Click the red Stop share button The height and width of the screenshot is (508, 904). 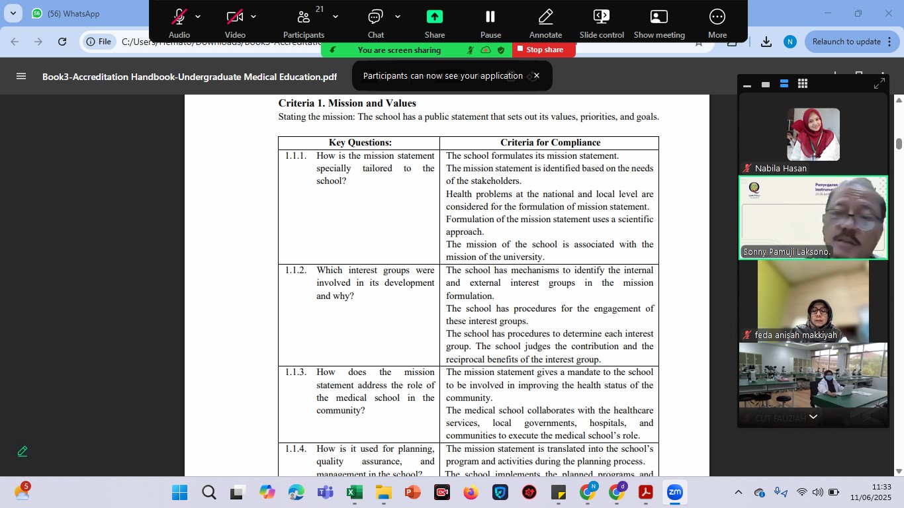point(545,50)
